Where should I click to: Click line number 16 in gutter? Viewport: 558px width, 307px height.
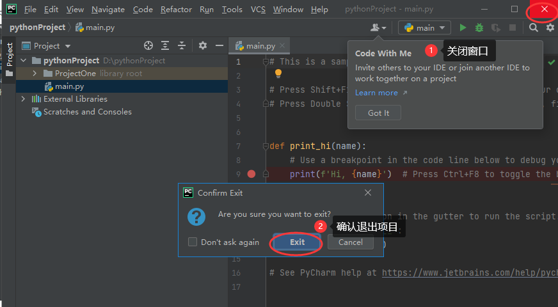pyautogui.click(x=236, y=273)
